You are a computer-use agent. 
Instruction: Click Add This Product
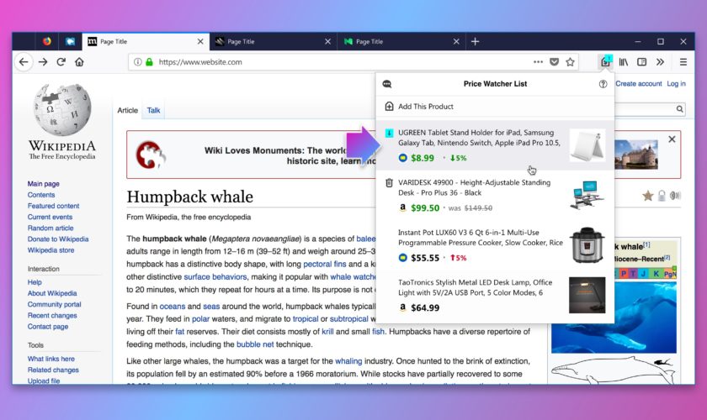[425, 107]
